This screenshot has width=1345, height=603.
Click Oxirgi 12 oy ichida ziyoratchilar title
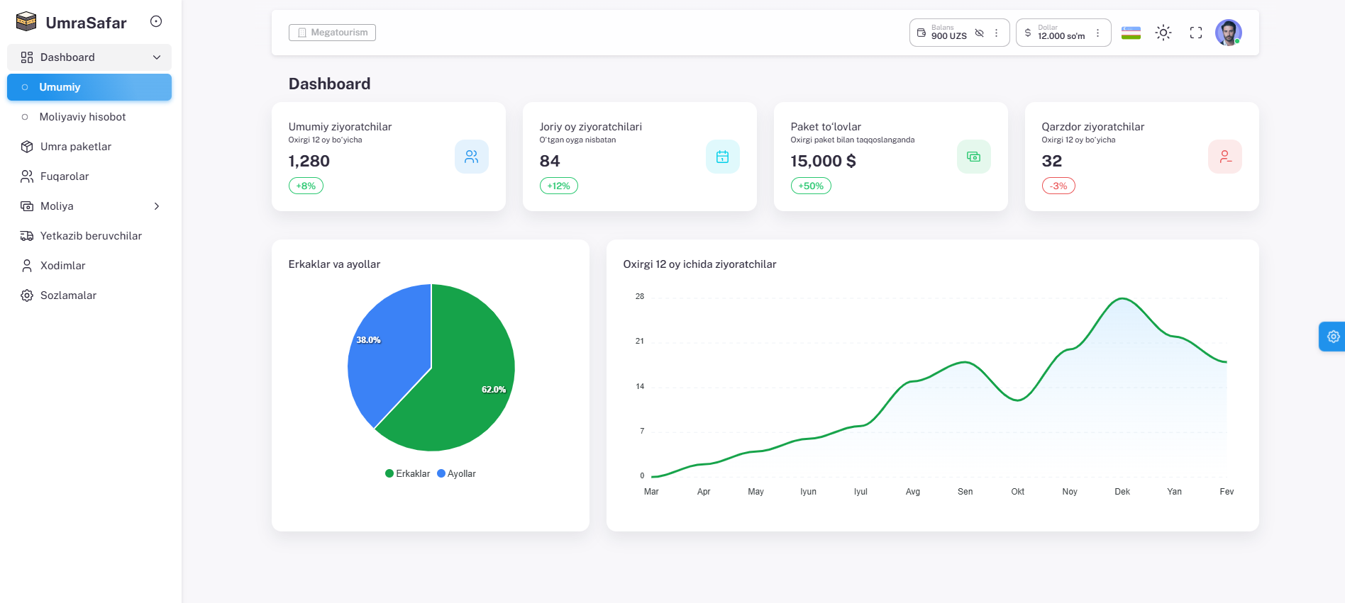[x=699, y=264]
